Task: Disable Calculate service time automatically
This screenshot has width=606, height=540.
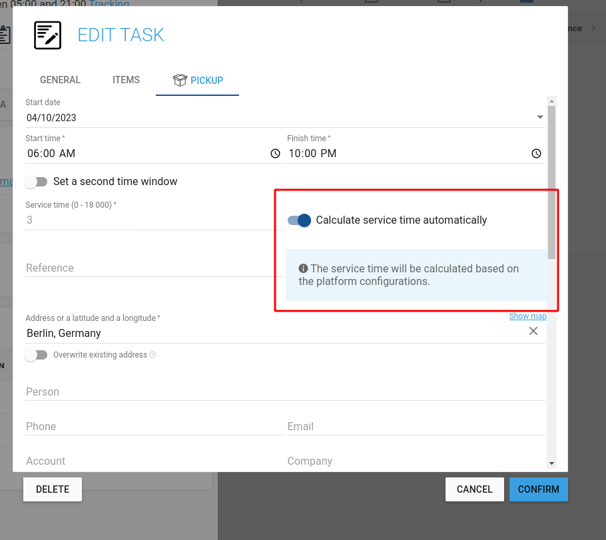Action: [x=300, y=220]
